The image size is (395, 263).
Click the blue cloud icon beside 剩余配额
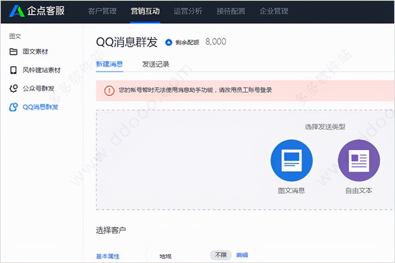coord(167,41)
